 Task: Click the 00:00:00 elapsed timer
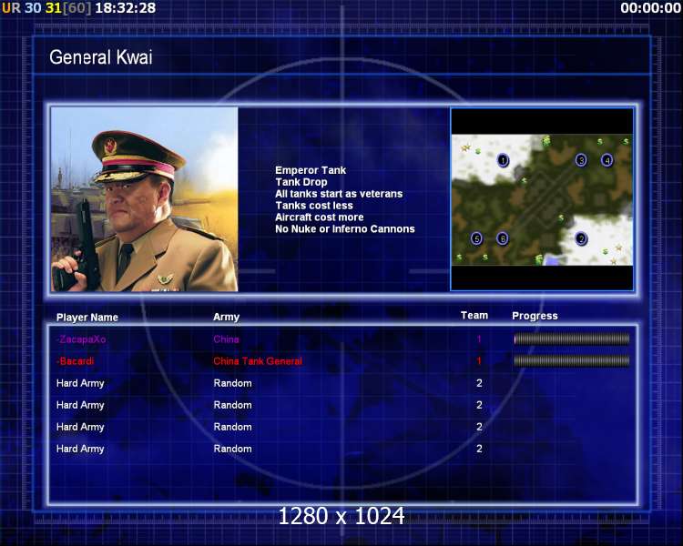651,8
